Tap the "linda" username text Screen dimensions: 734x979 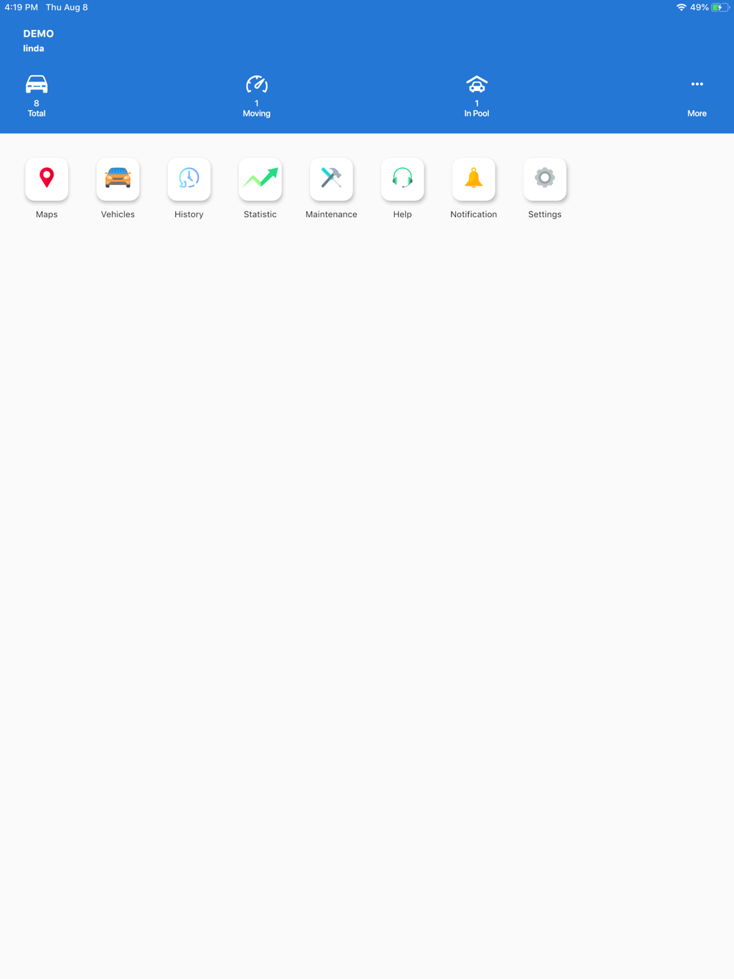pyautogui.click(x=34, y=48)
